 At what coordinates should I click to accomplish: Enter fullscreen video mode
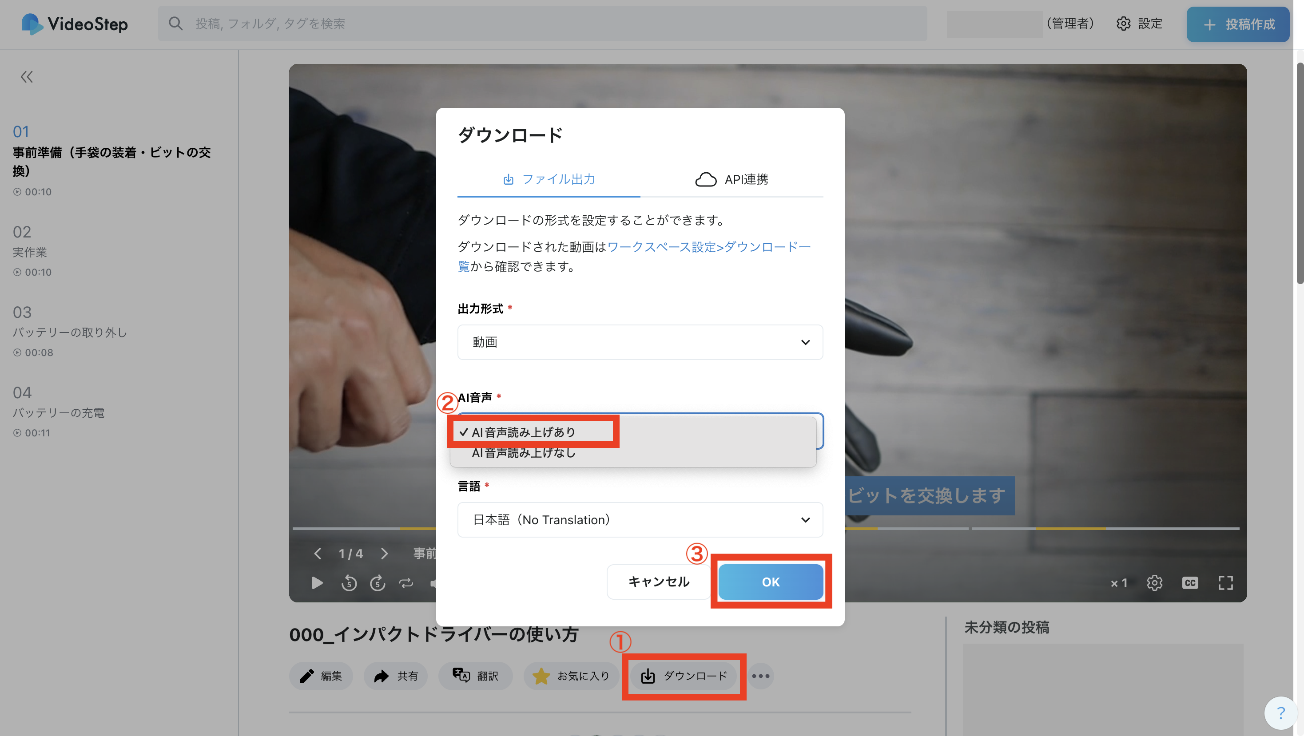coord(1225,583)
